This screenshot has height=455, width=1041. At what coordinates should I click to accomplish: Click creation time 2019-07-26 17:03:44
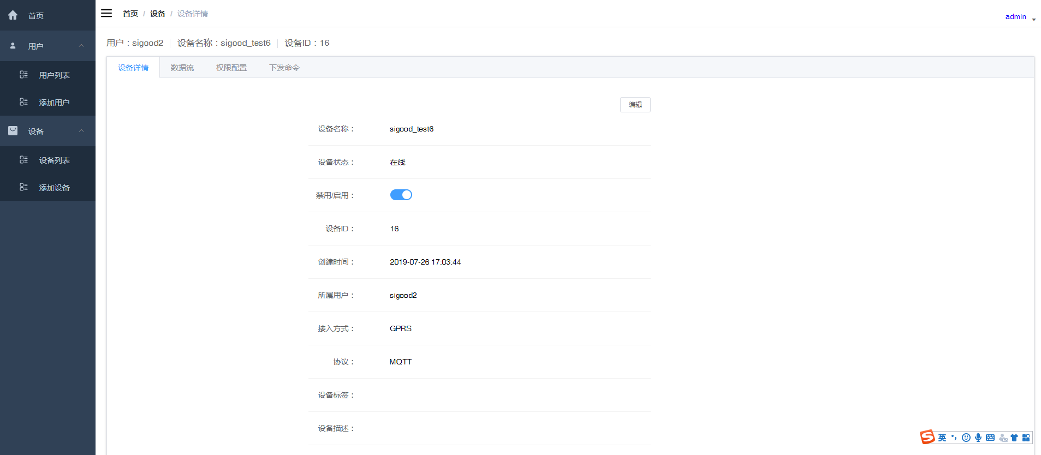(x=425, y=262)
